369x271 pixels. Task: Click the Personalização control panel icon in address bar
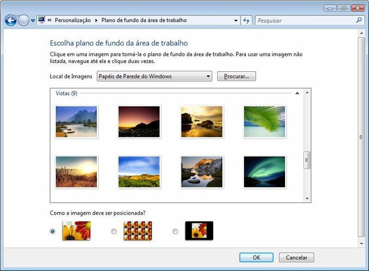(42, 20)
